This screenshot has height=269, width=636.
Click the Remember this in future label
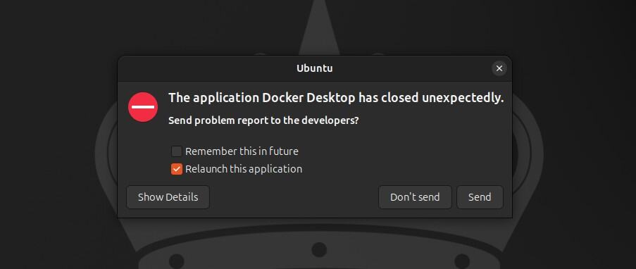(x=242, y=151)
